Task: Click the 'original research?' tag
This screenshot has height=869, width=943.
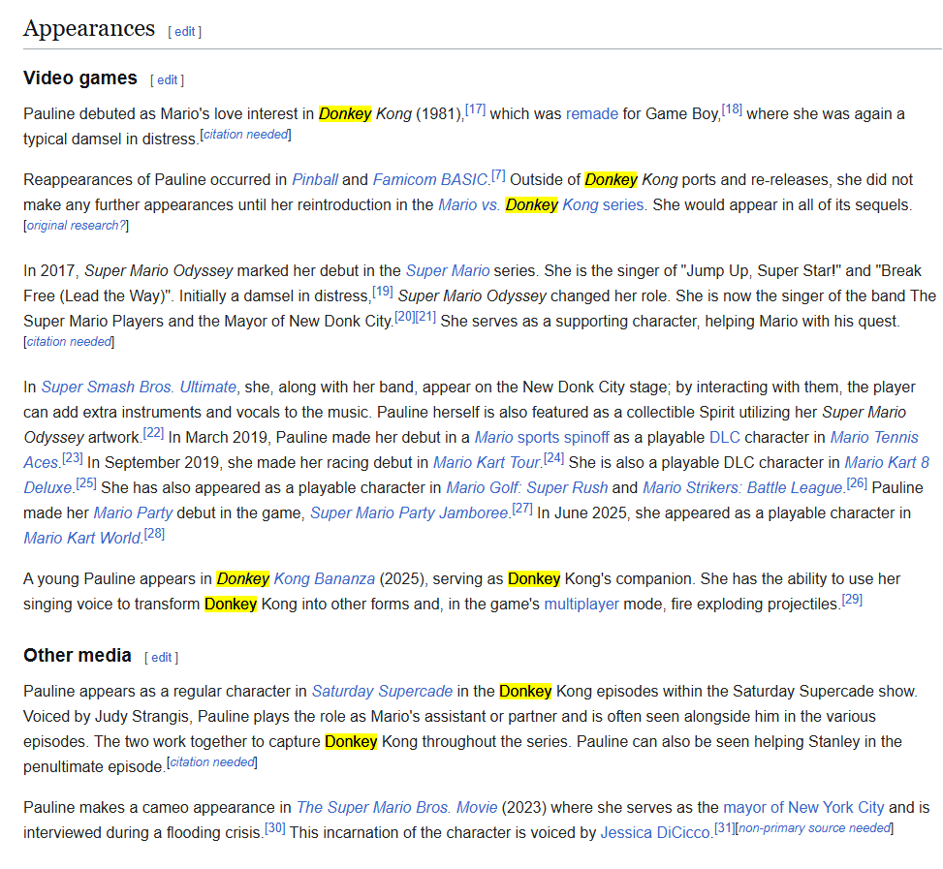Action: [77, 226]
